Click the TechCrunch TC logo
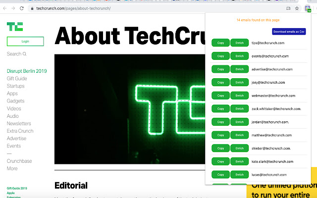 pos(15,26)
